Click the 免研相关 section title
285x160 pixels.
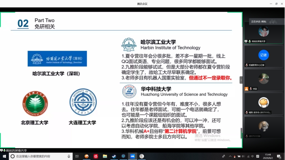click(45, 27)
